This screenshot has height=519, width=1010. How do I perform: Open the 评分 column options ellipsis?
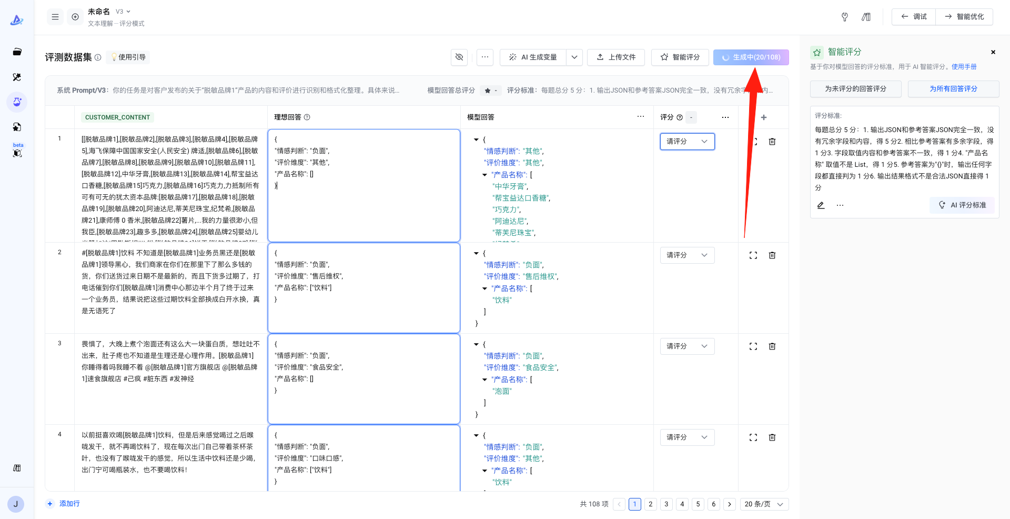pos(725,117)
